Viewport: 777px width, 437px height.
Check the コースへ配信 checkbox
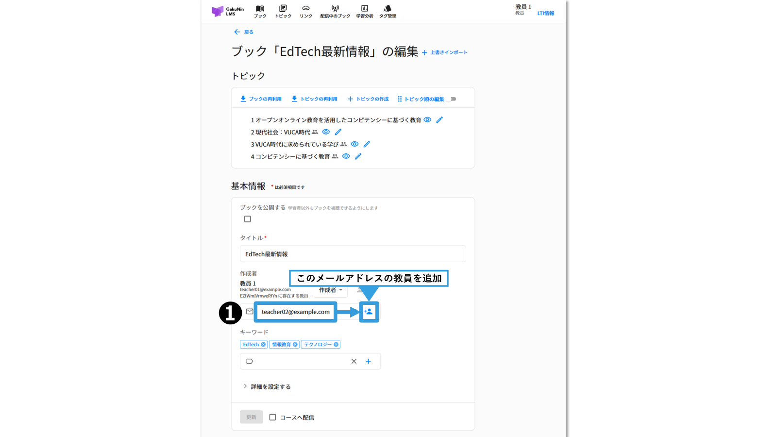pyautogui.click(x=272, y=417)
